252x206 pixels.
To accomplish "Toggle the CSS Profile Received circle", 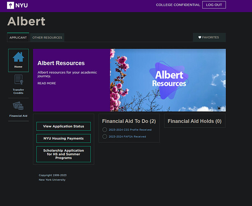I will (x=105, y=130).
